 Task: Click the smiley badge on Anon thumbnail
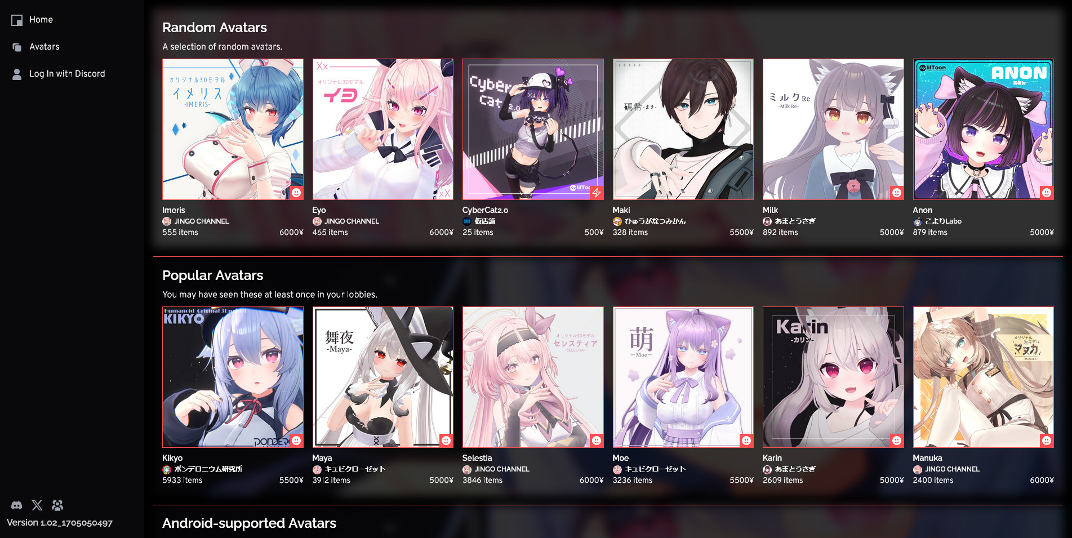point(1047,193)
